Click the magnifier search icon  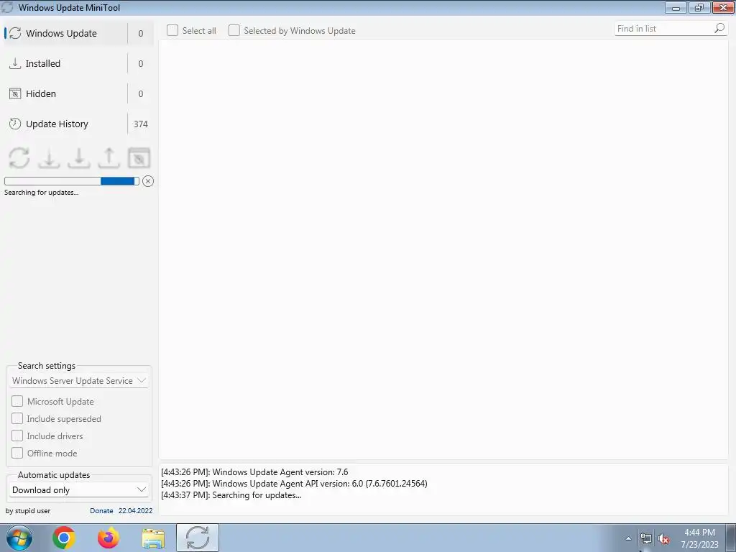pyautogui.click(x=719, y=29)
